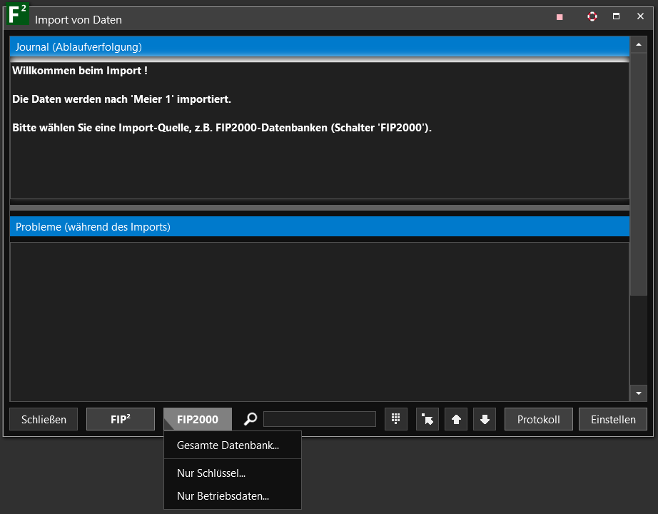Click the up arrow toolbar button
This screenshot has width=658, height=514.
pyautogui.click(x=456, y=419)
